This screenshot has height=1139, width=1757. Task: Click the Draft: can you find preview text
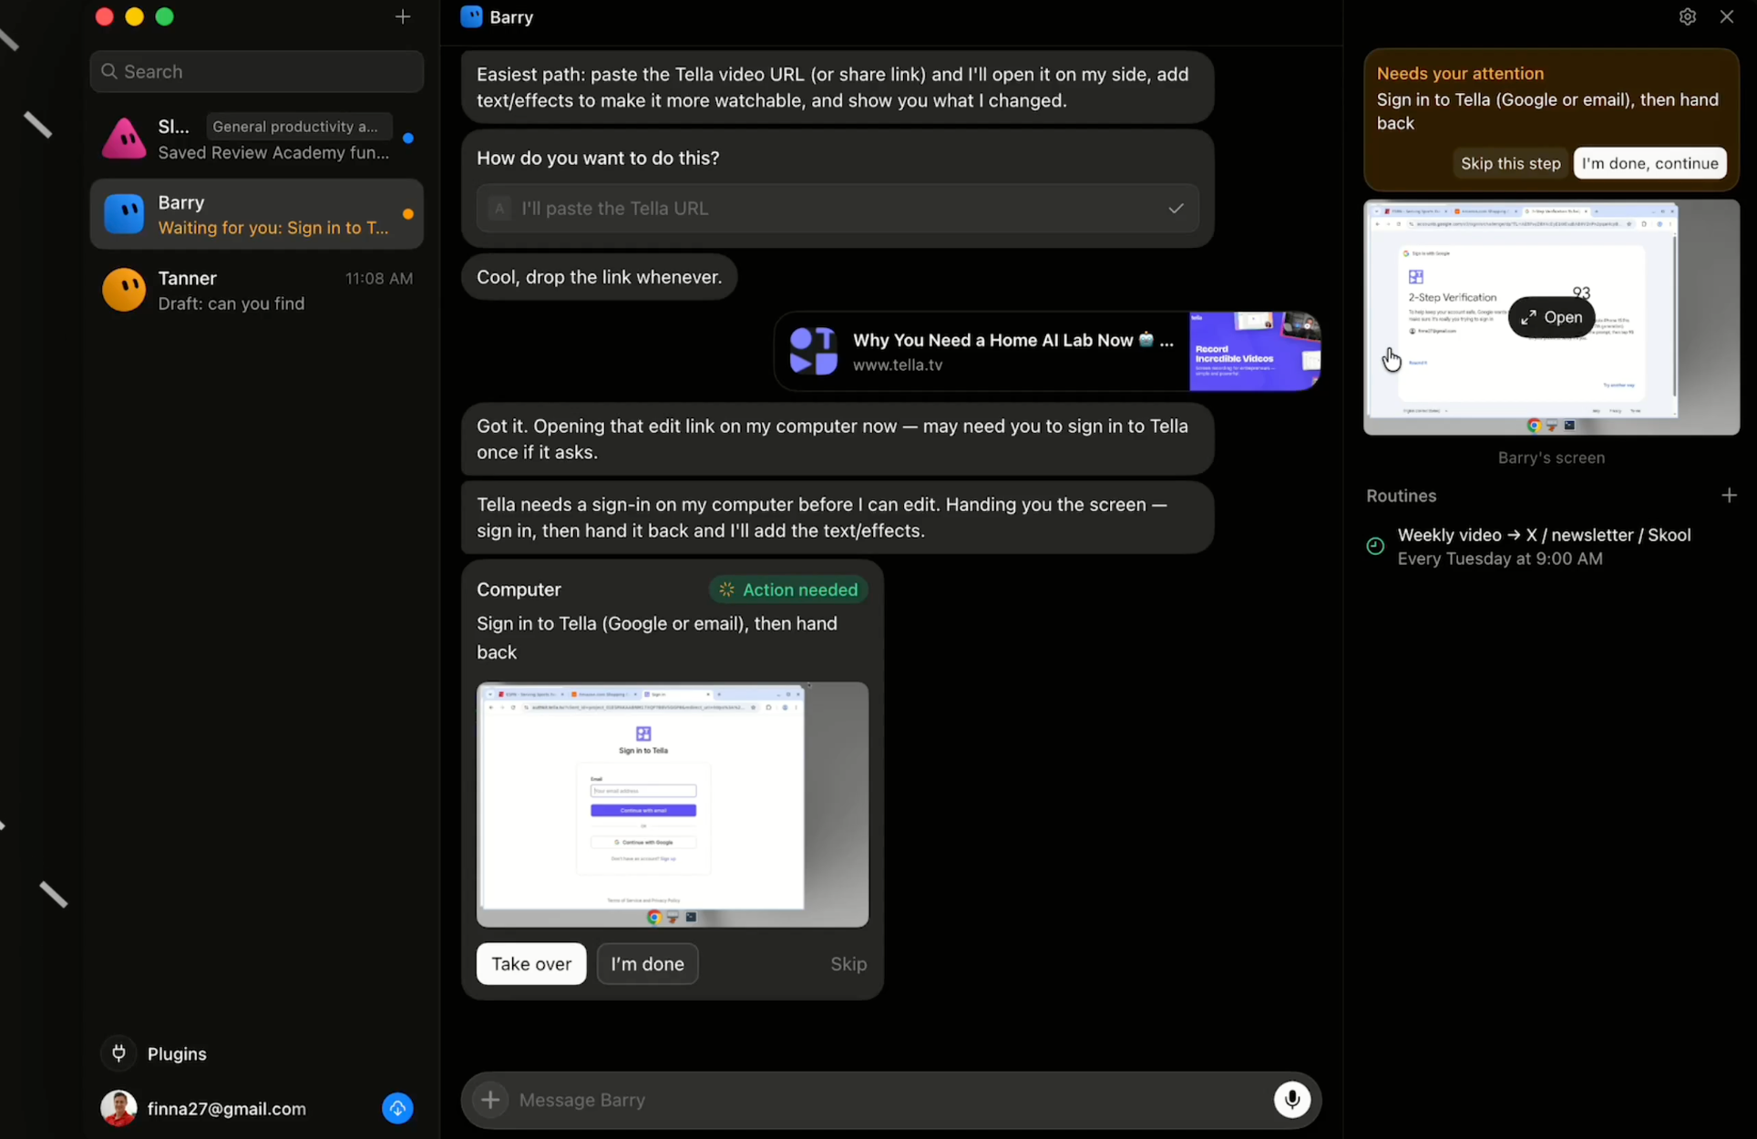[x=231, y=303]
